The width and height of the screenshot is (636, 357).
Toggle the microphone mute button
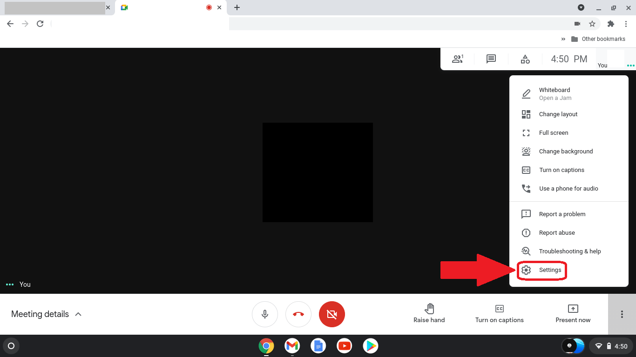pyautogui.click(x=265, y=314)
